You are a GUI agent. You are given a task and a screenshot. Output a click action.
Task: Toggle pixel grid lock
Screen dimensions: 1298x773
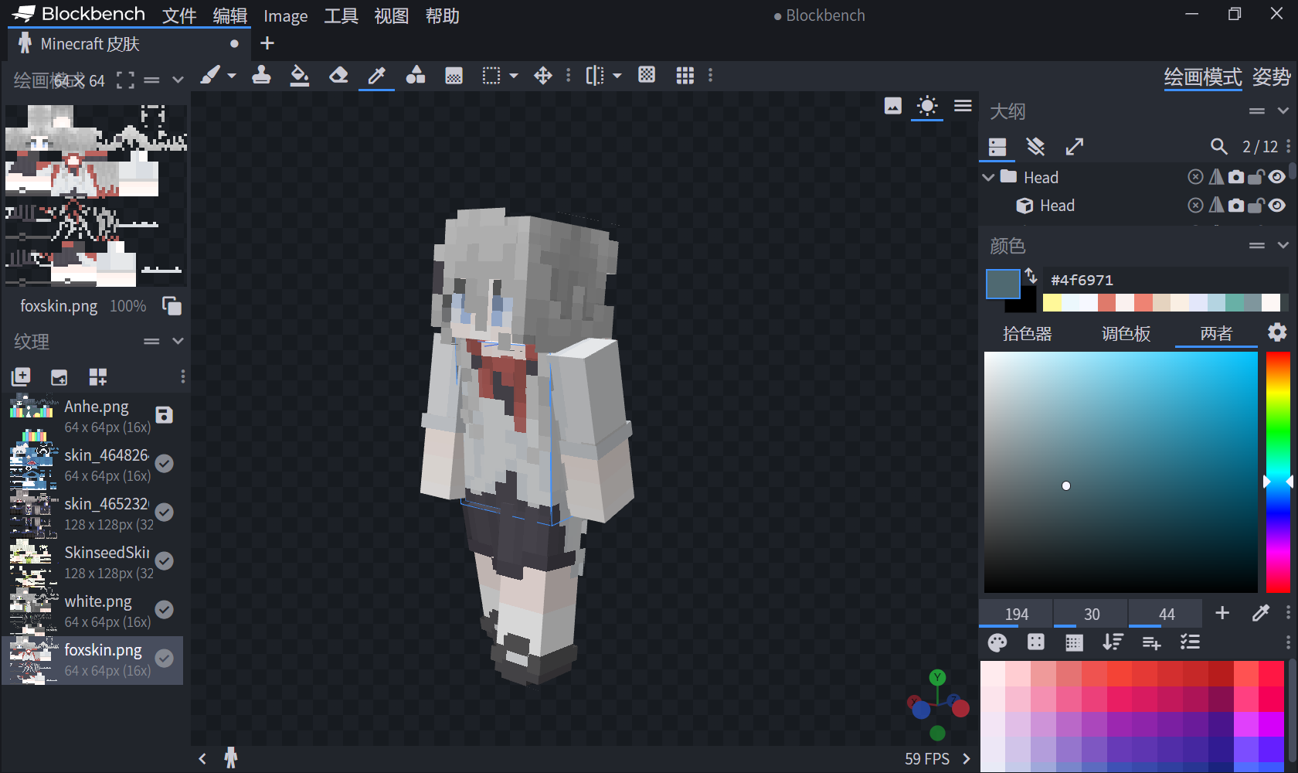(647, 75)
